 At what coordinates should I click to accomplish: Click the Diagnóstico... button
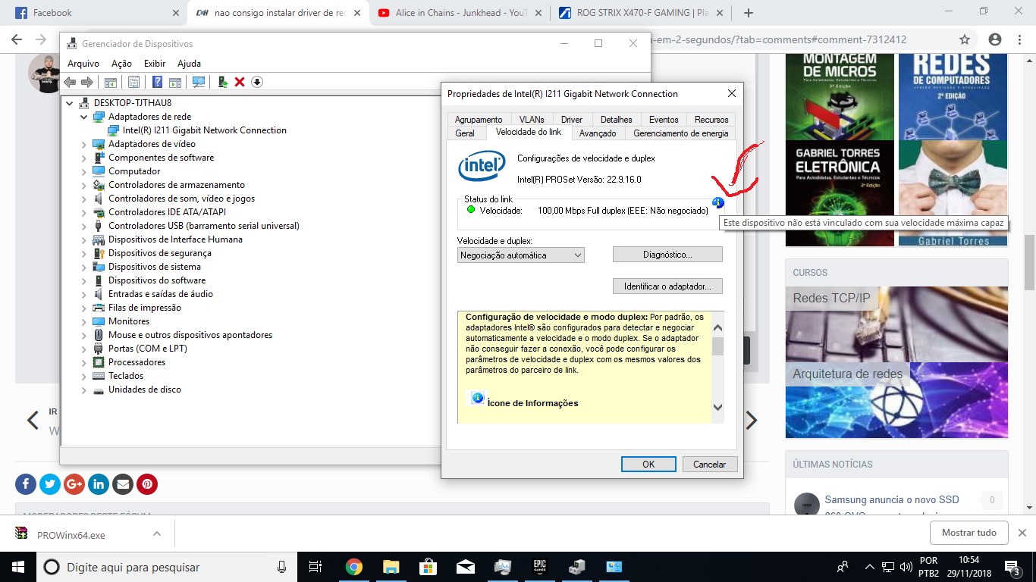pyautogui.click(x=667, y=255)
